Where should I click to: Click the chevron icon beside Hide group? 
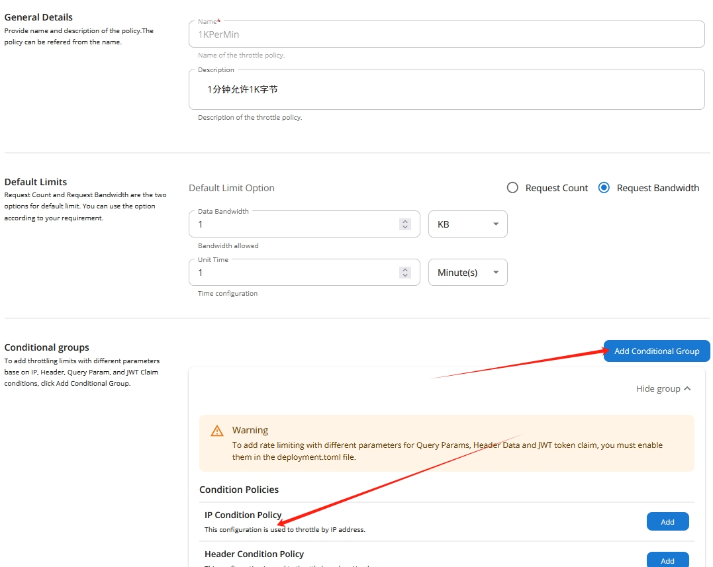point(687,388)
